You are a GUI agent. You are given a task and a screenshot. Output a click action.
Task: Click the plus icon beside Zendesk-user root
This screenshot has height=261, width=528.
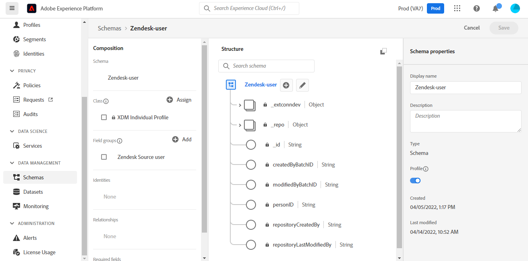(x=286, y=85)
